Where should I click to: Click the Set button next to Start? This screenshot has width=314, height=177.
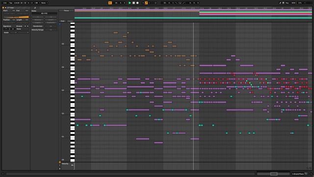click(14, 10)
